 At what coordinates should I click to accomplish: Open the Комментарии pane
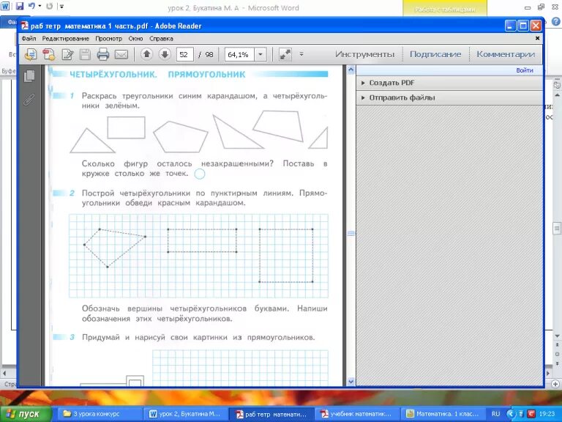(506, 54)
